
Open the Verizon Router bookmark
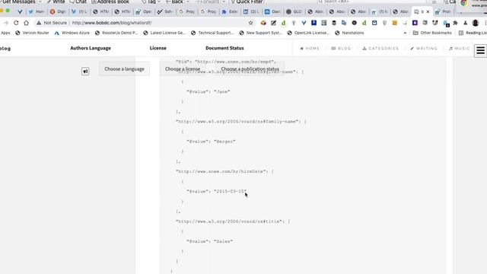point(32,33)
